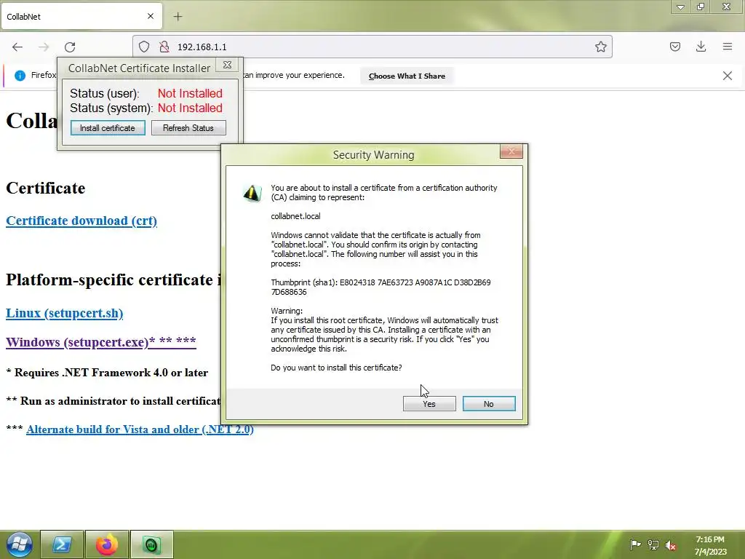This screenshot has height=559, width=745.
Task: Bookmark this page with the star
Action: pyautogui.click(x=600, y=47)
